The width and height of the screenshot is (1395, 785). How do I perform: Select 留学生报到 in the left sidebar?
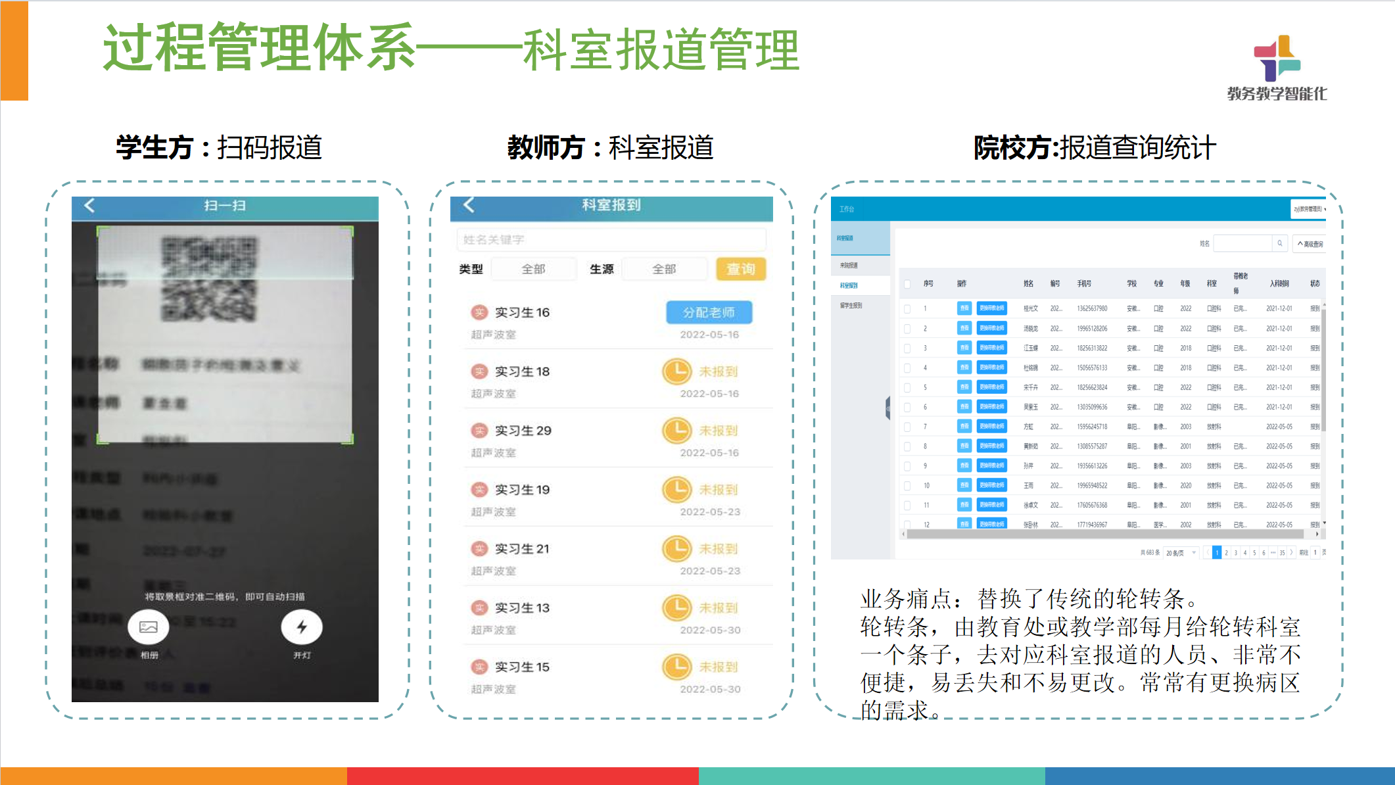[x=850, y=306]
